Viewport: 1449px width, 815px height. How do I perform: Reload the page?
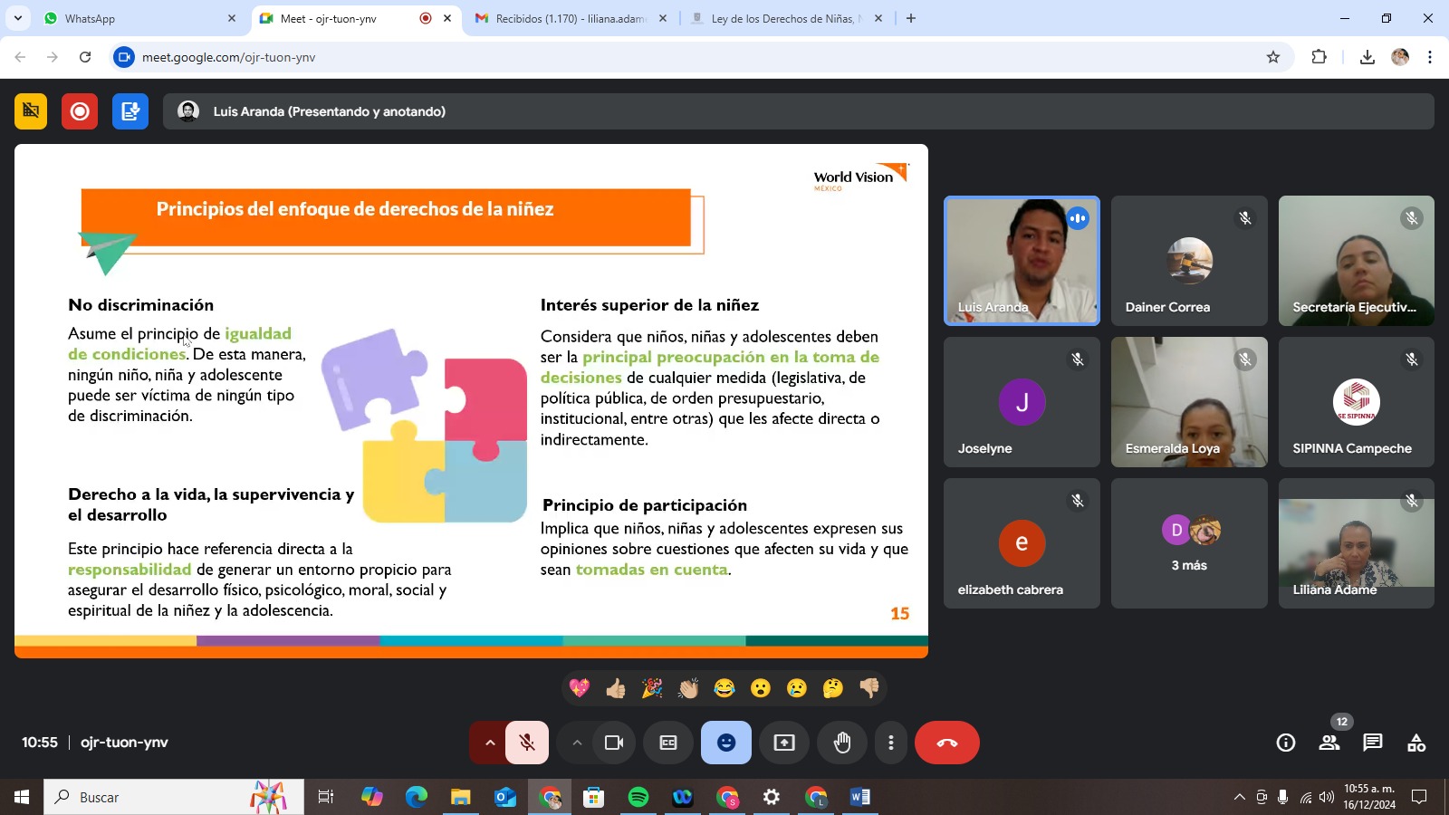pyautogui.click(x=85, y=57)
